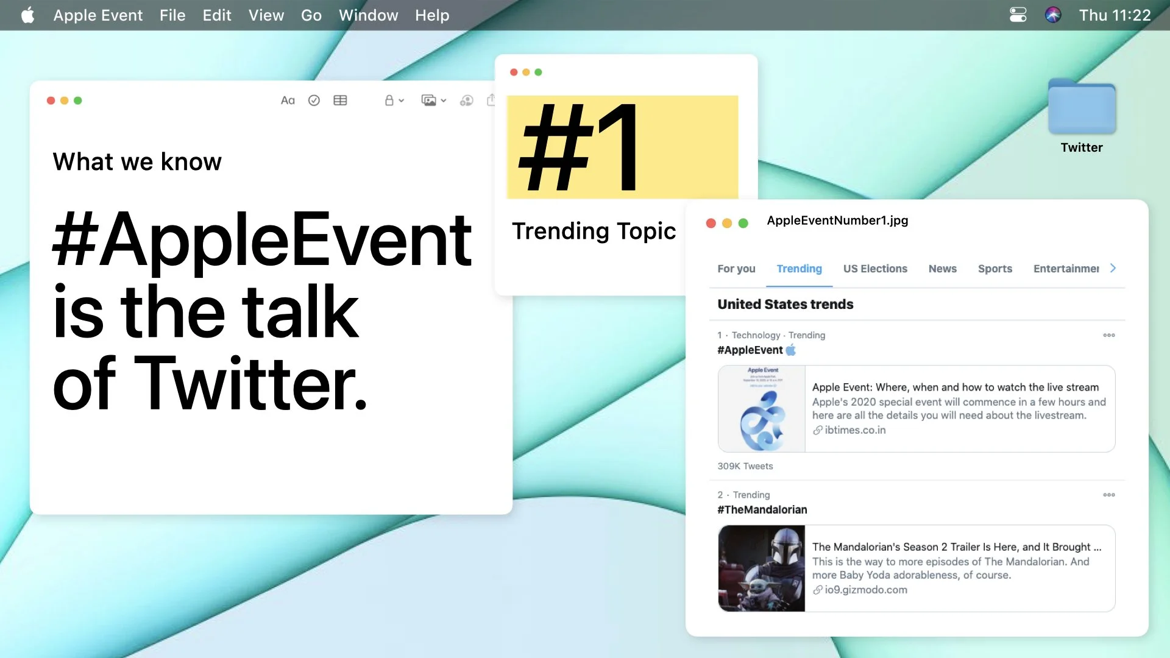Open more options for #TheMandalorian trend
Viewport: 1170px width, 658px height.
click(1108, 495)
